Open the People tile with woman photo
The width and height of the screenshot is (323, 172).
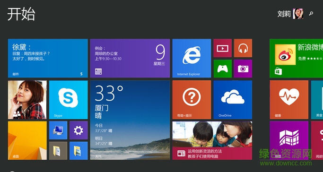coord(27,100)
